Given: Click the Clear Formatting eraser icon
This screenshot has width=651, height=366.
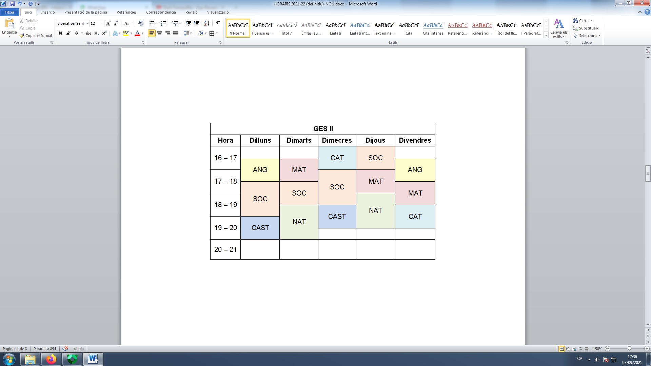Looking at the screenshot, I should [x=141, y=23].
